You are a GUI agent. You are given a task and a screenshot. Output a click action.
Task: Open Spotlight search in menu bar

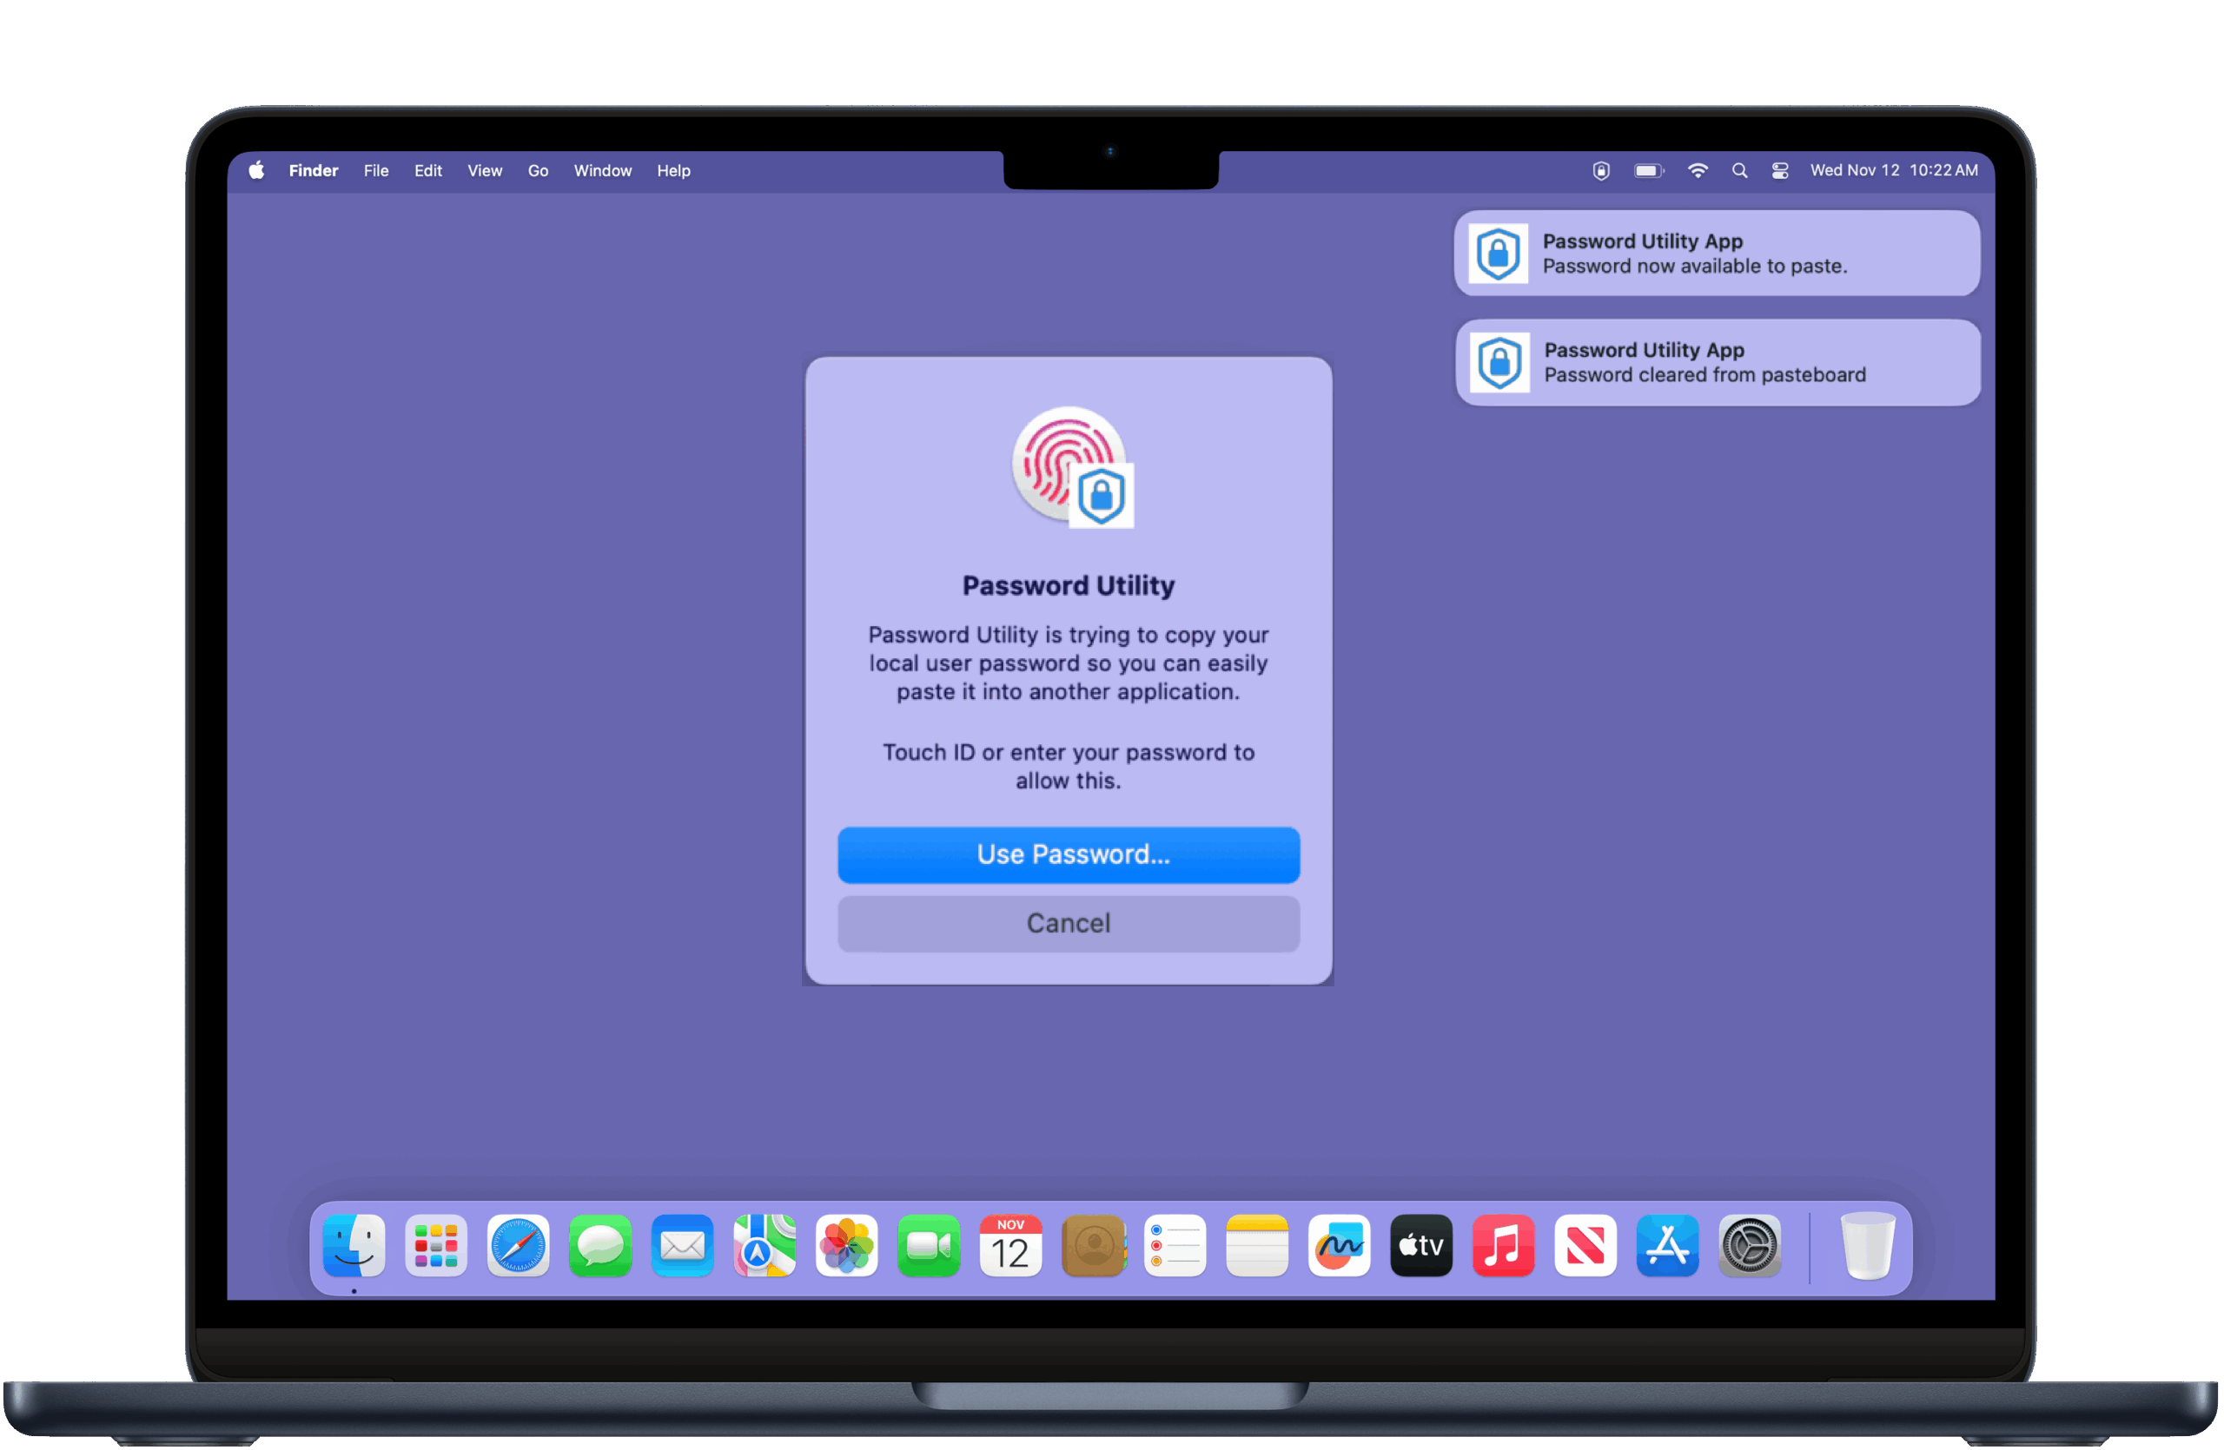tap(1739, 171)
